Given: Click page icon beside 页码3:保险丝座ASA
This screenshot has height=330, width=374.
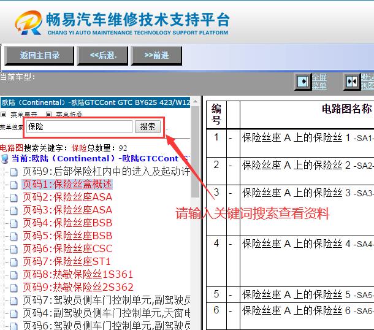Looking at the screenshot, I should point(13,210).
